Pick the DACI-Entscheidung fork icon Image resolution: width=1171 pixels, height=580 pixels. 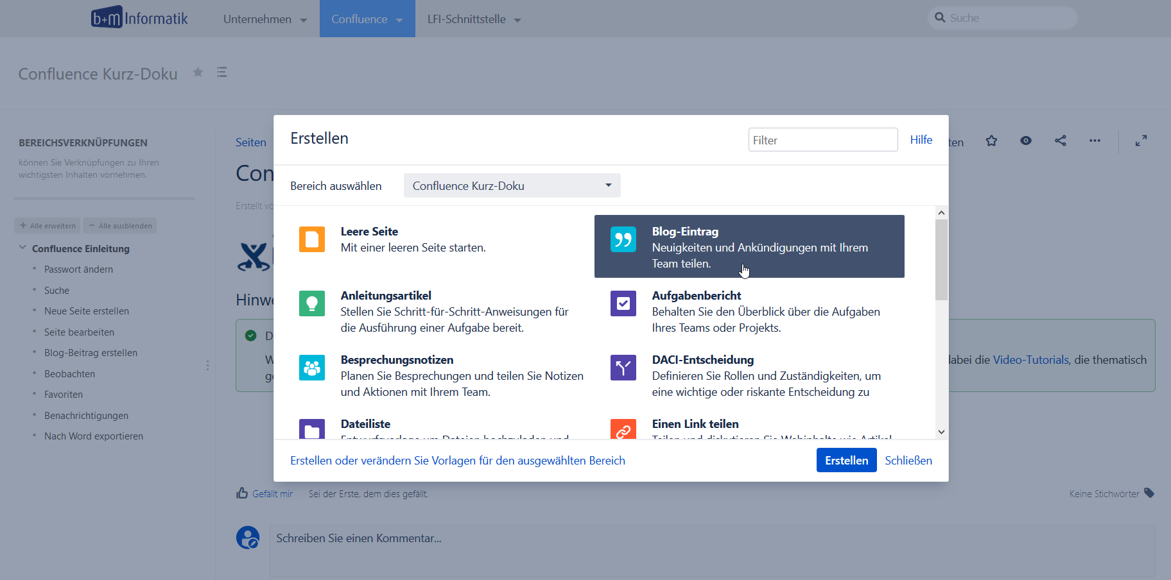(623, 368)
